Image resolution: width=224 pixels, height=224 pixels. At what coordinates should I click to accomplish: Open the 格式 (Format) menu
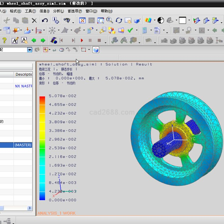[15, 11]
